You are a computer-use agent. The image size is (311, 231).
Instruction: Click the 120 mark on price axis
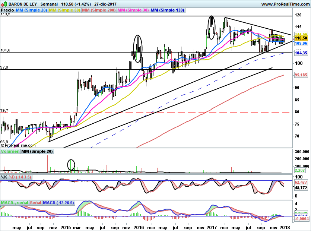pos(298,15)
